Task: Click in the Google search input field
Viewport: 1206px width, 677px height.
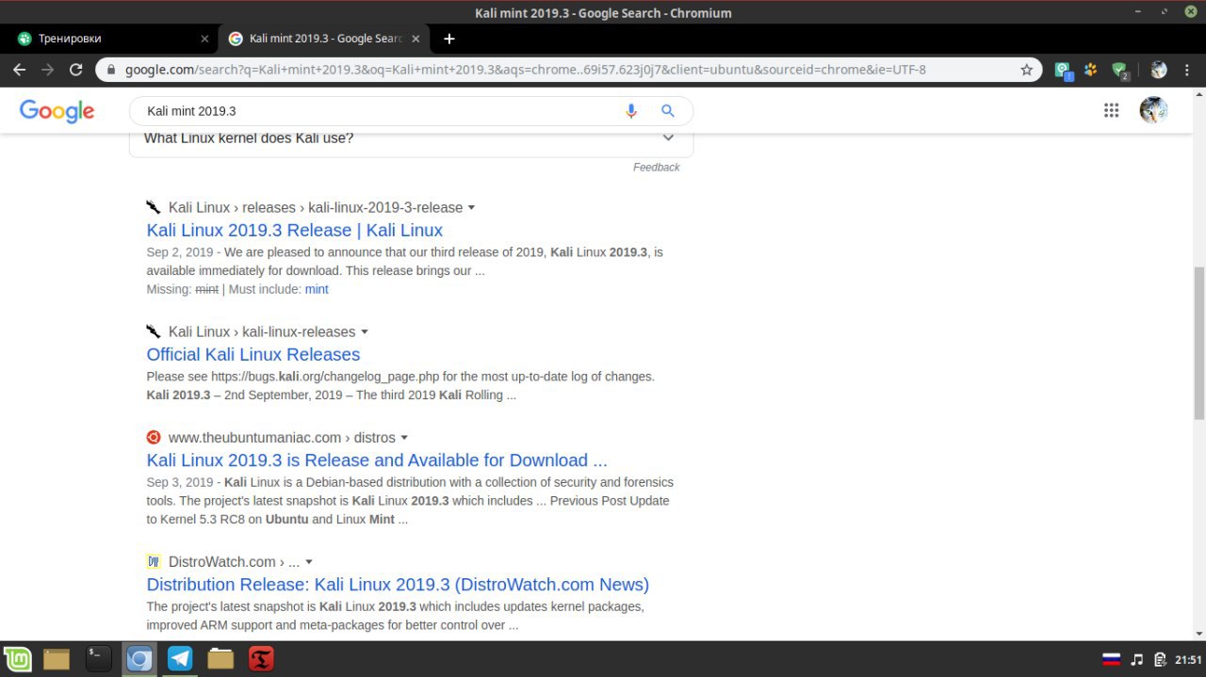Action: tap(377, 111)
